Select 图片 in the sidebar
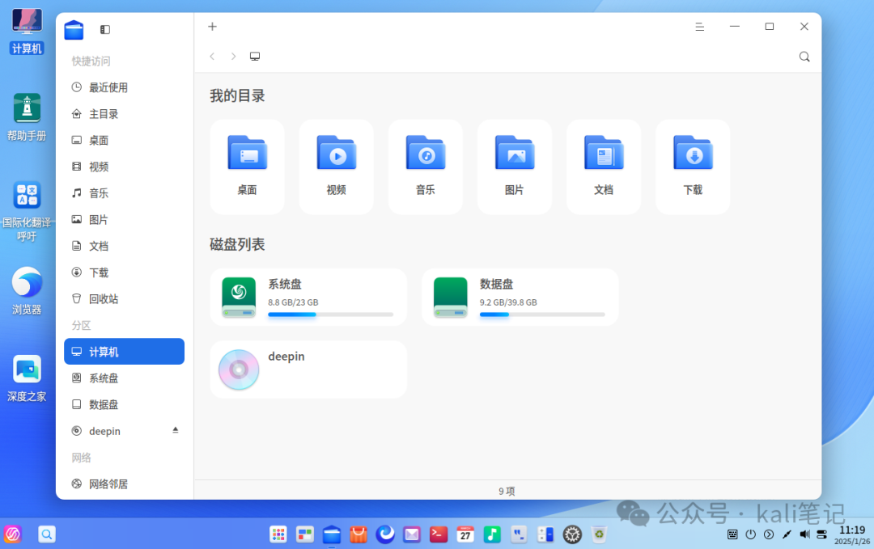Viewport: 874px width, 549px height. click(x=125, y=220)
